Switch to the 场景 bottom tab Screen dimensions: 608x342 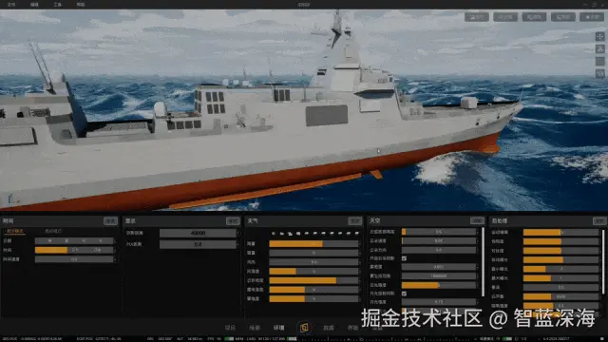(x=255, y=328)
